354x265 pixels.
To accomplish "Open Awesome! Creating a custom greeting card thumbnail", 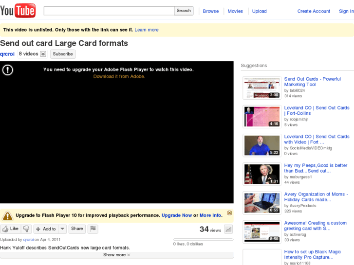I will (x=262, y=232).
